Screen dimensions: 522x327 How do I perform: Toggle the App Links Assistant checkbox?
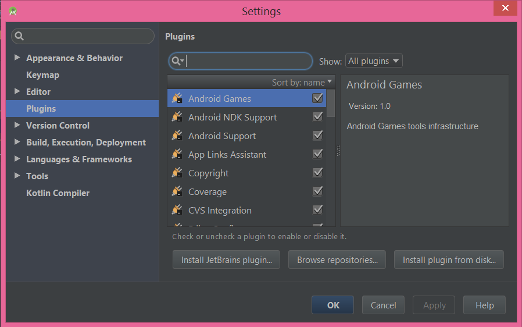(317, 154)
